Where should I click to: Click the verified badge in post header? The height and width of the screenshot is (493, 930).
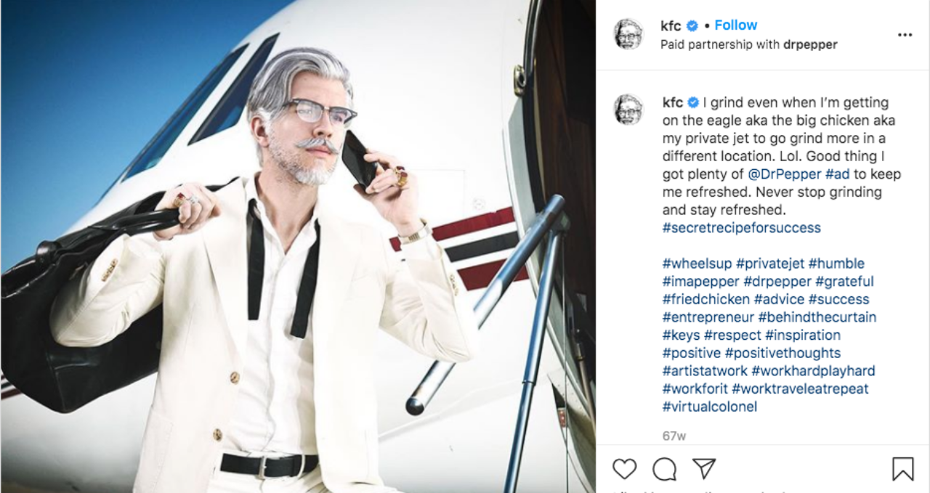692,25
